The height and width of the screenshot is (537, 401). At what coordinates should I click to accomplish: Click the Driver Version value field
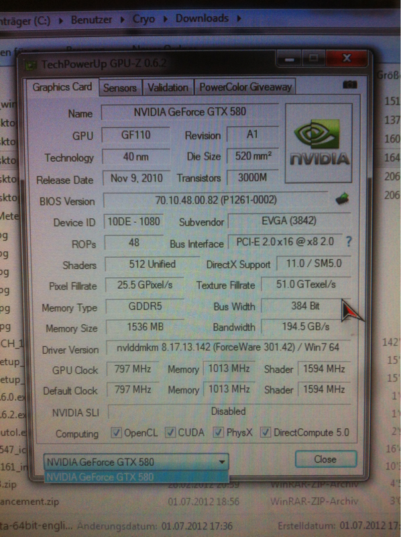(228, 348)
